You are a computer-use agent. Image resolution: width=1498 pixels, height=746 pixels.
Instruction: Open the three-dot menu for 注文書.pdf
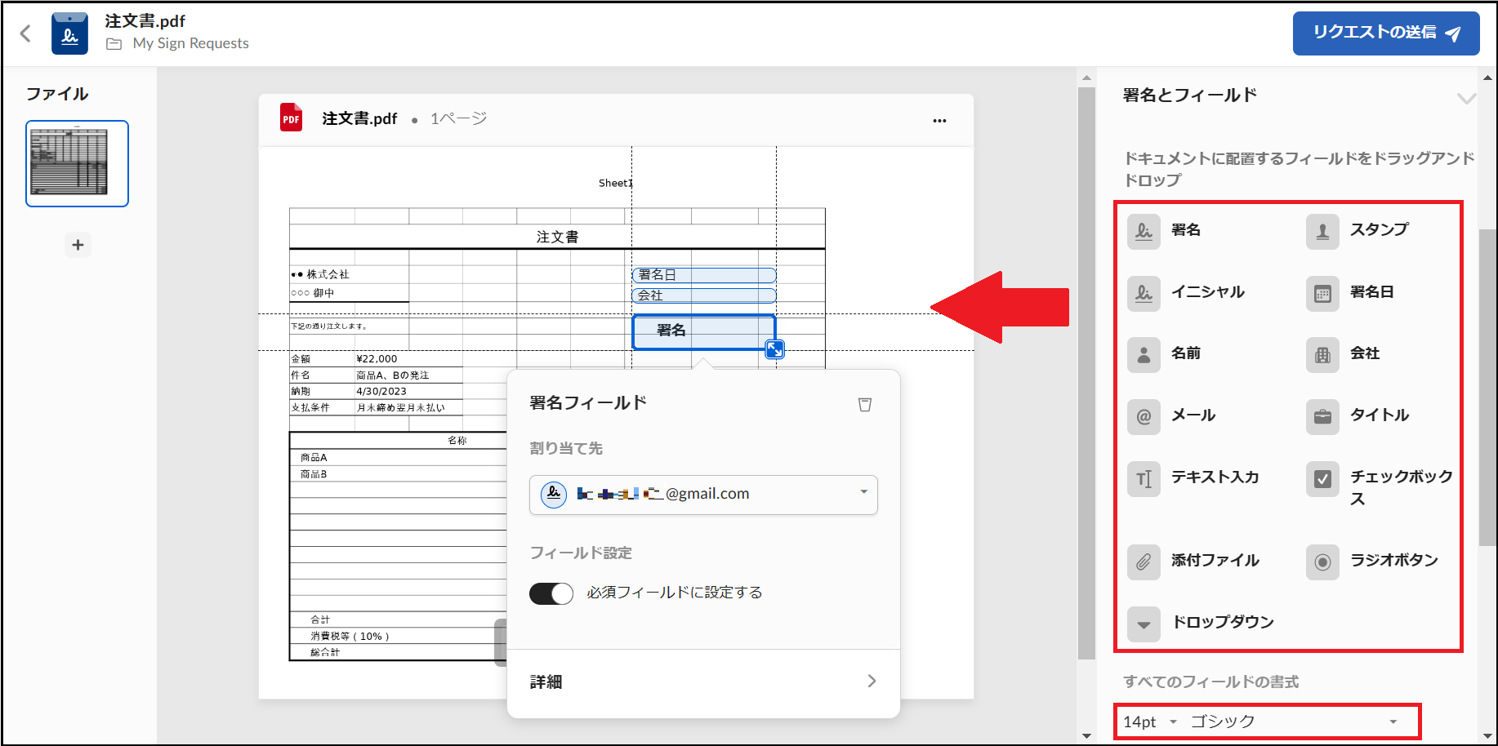pos(939,120)
